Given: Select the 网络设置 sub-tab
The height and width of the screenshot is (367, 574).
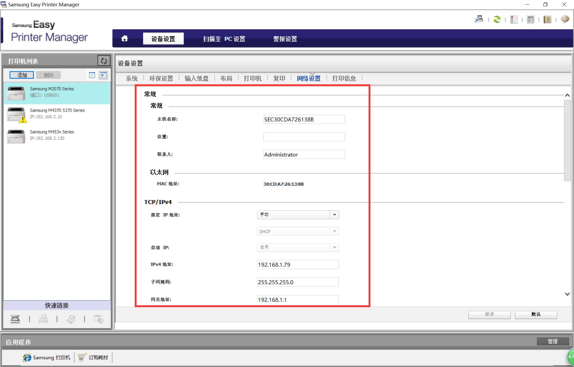Looking at the screenshot, I should [309, 78].
